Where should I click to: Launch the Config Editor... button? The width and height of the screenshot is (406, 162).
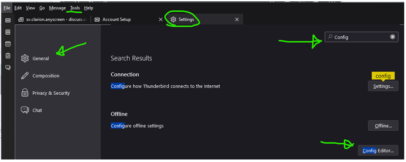pyautogui.click(x=378, y=150)
